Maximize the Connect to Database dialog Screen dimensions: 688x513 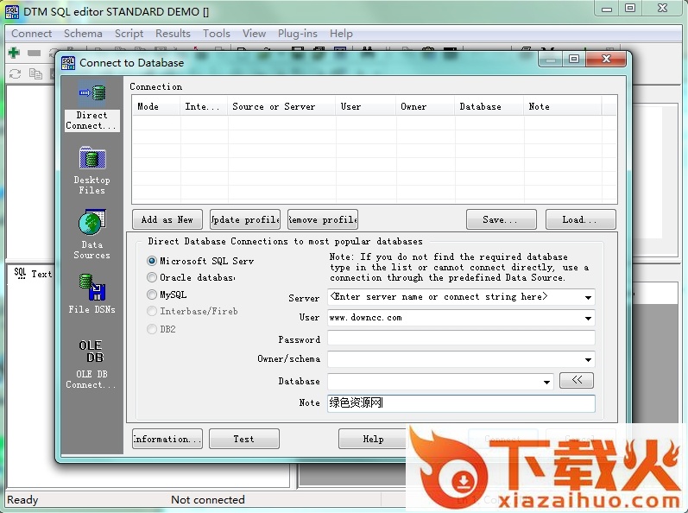[x=574, y=59]
